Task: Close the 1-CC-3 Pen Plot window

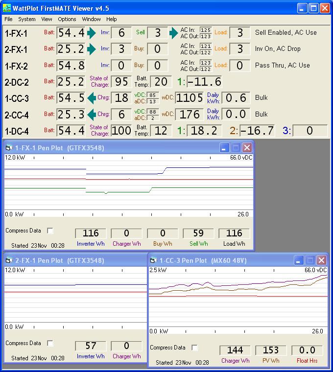Action: coord(321,260)
